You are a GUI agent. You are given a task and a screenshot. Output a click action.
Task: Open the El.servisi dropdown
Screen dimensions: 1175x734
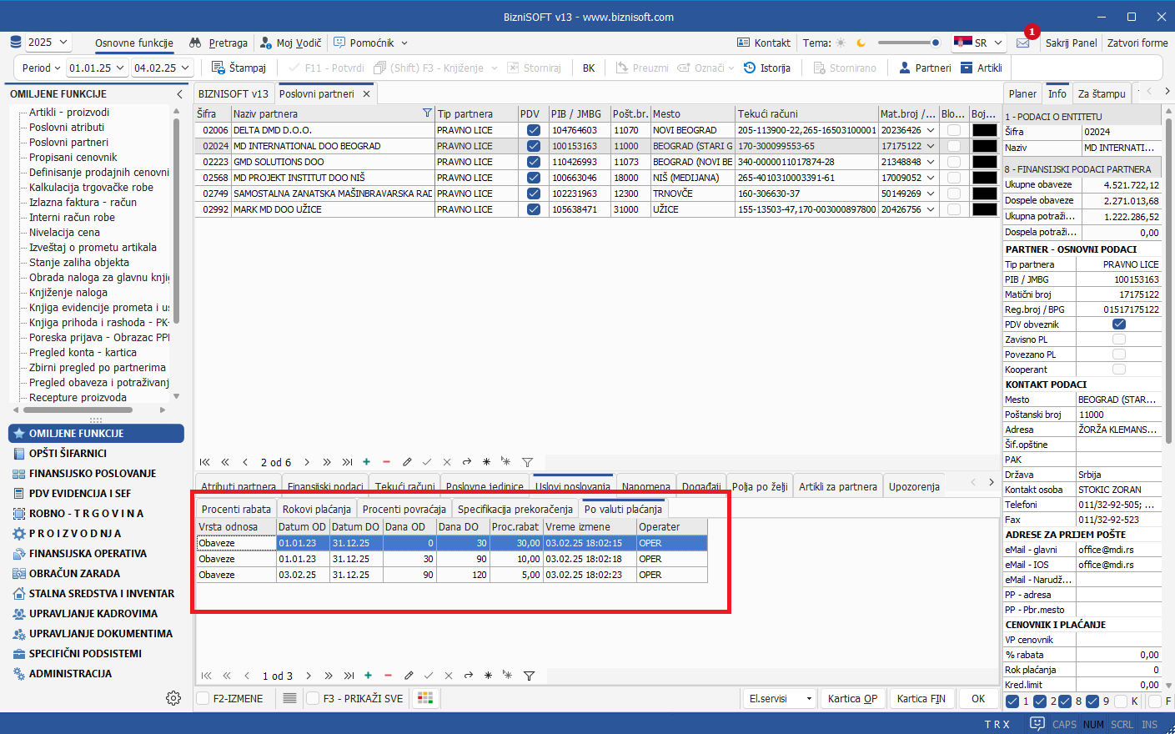[779, 698]
